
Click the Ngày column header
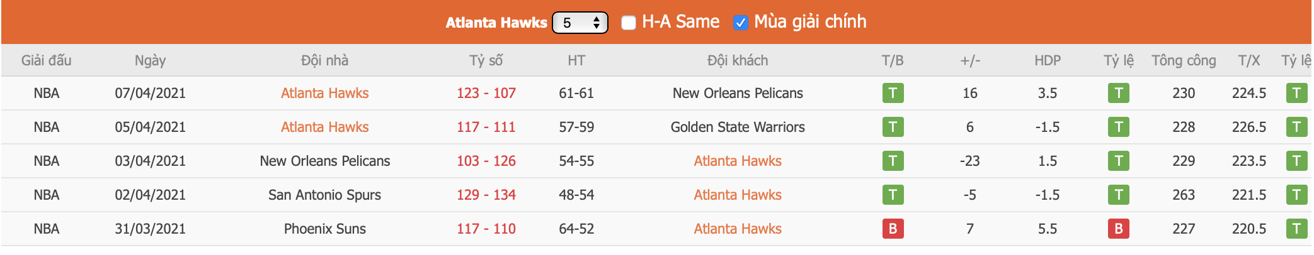click(150, 61)
